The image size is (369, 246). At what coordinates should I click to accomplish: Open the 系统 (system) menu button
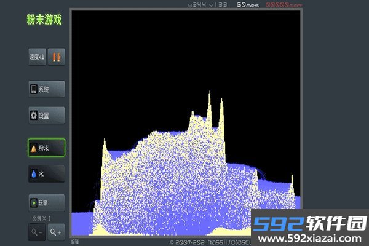[x=47, y=89]
